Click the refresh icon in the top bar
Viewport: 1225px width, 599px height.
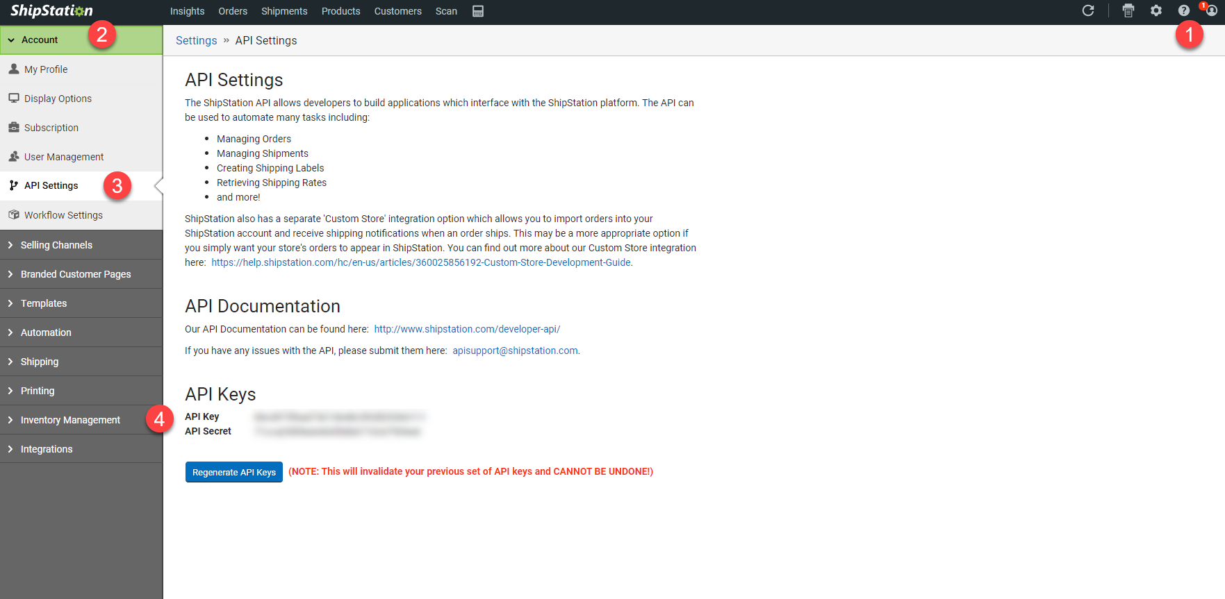point(1088,10)
